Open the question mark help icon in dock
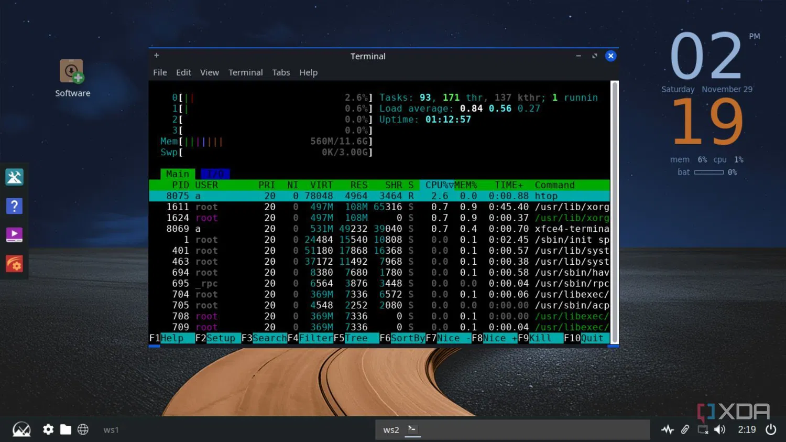The image size is (786, 442). click(14, 206)
